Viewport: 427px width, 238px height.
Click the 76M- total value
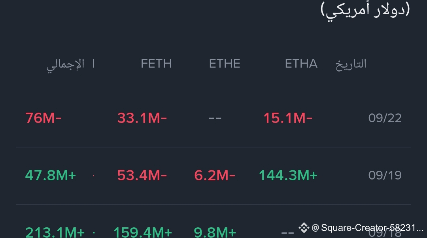click(x=43, y=118)
